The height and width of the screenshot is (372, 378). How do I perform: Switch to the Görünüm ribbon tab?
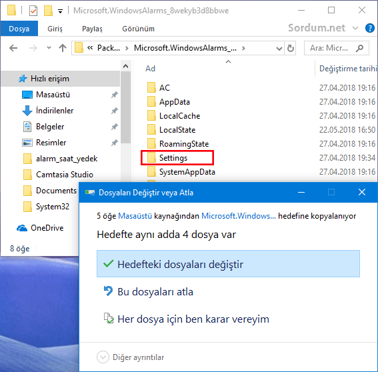[x=138, y=29]
